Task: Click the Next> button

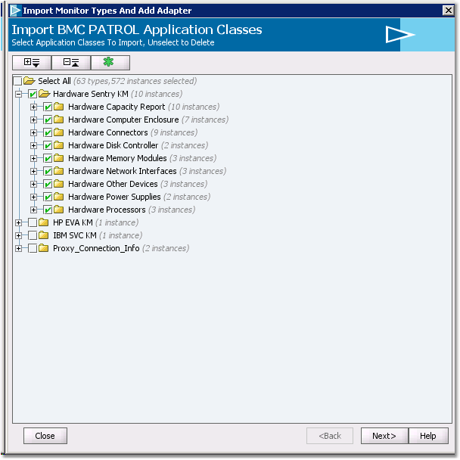Action: [x=384, y=436]
